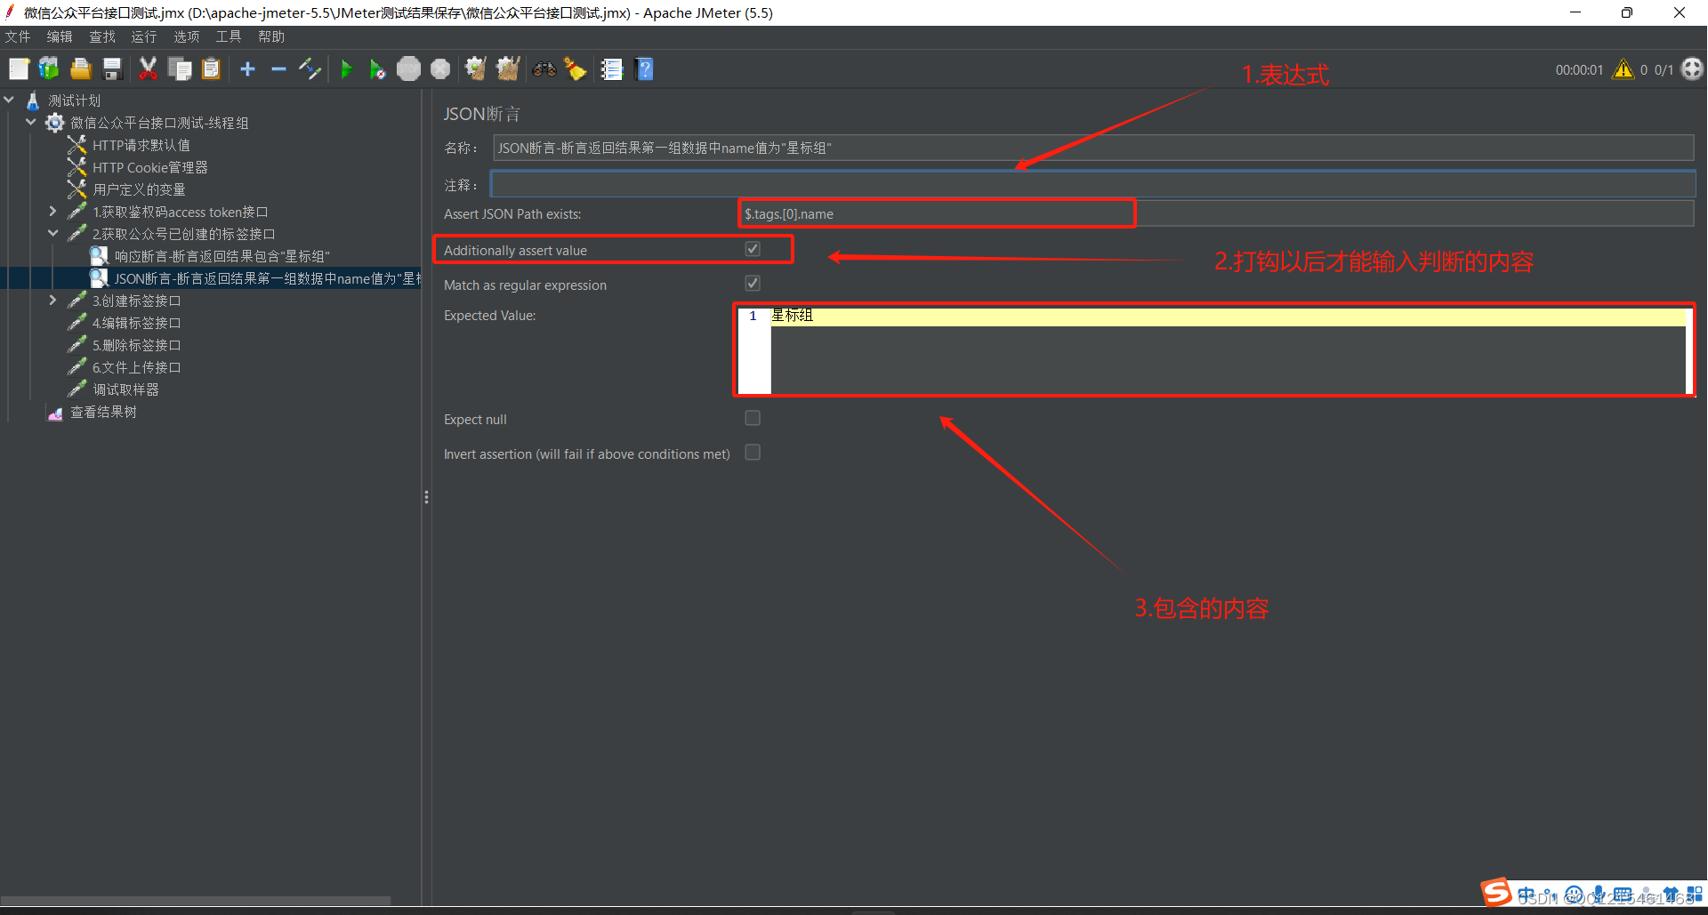The image size is (1708, 915).
Task: Toggle Match as regular expression checkbox
Action: click(753, 284)
